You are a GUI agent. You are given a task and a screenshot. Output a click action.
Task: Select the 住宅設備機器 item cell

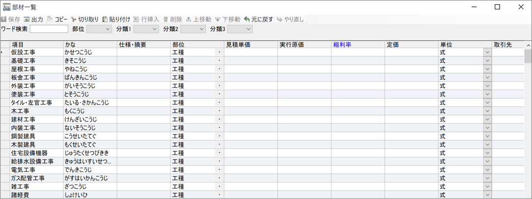[x=36, y=153]
